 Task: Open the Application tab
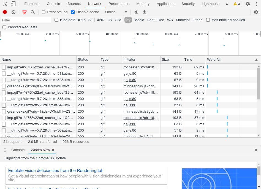165,4
